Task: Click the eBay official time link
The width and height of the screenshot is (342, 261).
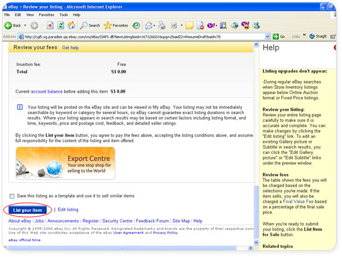Action: coord(24,240)
